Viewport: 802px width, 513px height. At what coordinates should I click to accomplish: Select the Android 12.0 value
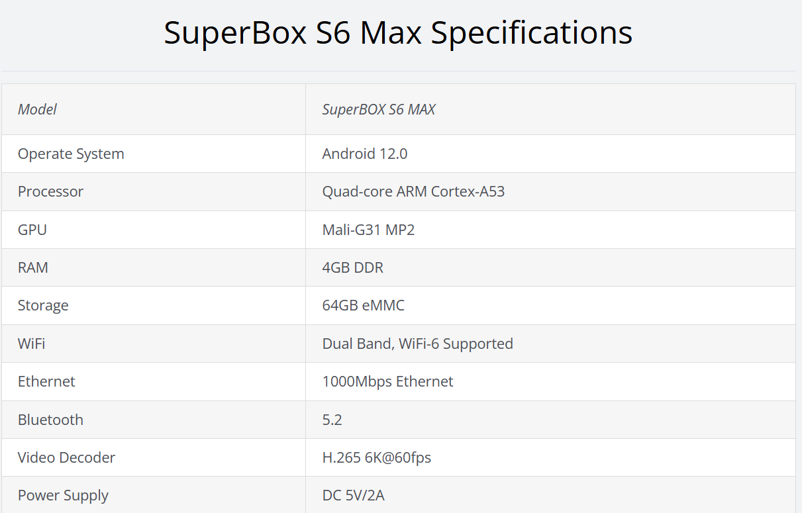pos(365,154)
